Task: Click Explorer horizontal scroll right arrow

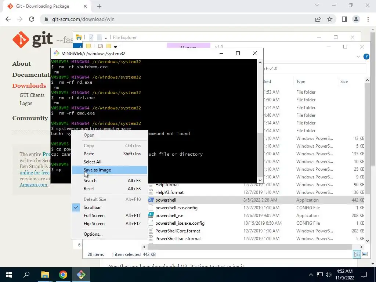Action: coord(361,247)
